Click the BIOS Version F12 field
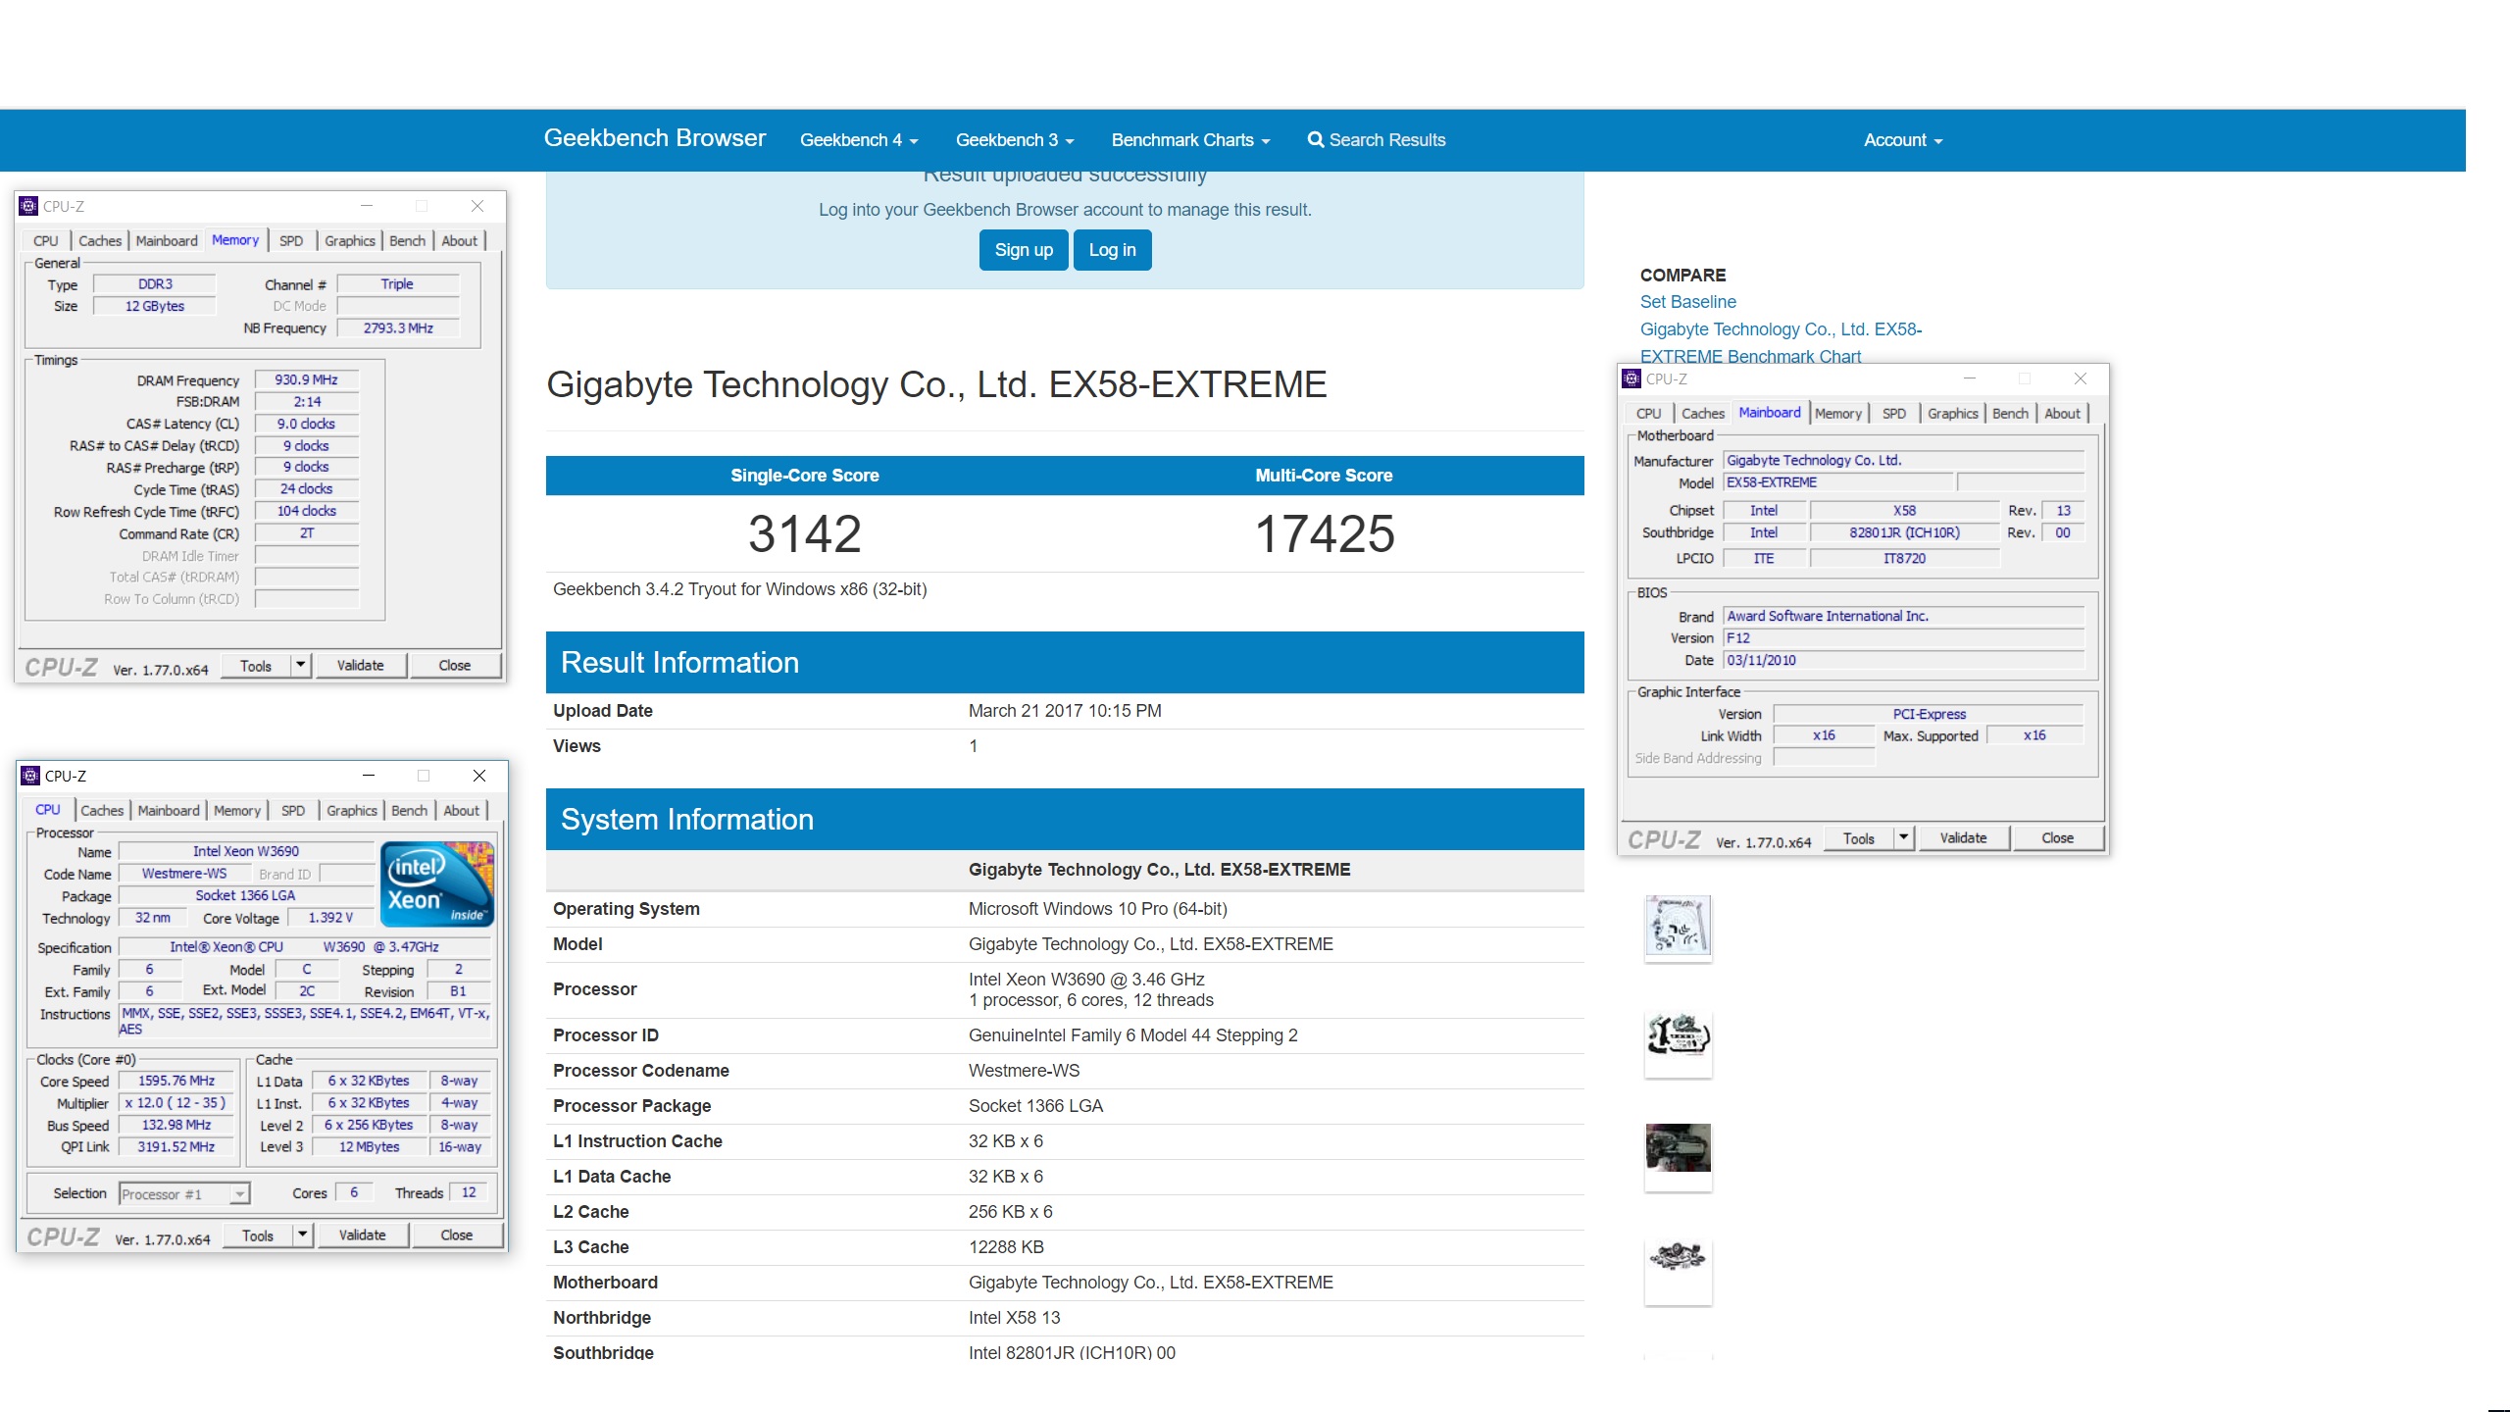The image size is (2510, 1412). click(x=1903, y=637)
